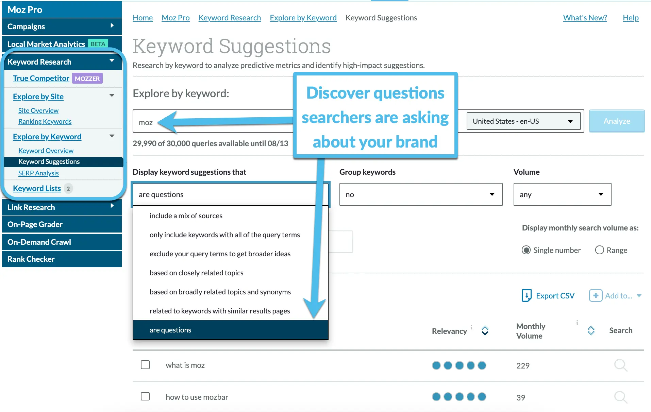Open the 'What's New?' link

tap(585, 17)
